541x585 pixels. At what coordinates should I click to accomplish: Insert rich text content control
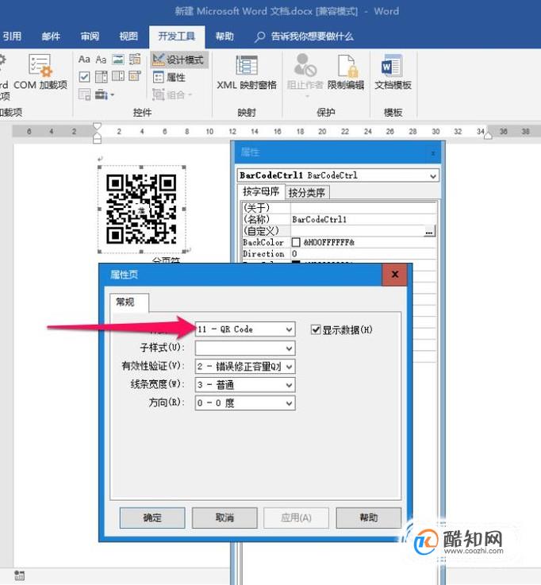84,60
